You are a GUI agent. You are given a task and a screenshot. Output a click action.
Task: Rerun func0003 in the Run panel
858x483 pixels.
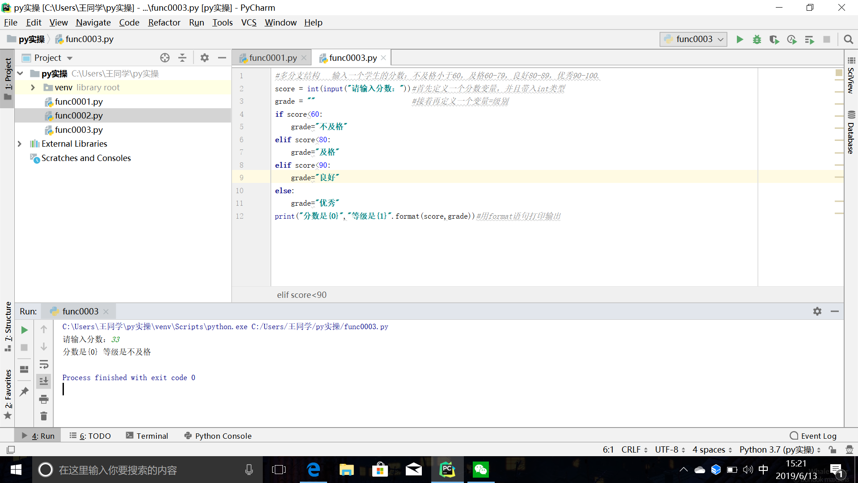[25, 330]
